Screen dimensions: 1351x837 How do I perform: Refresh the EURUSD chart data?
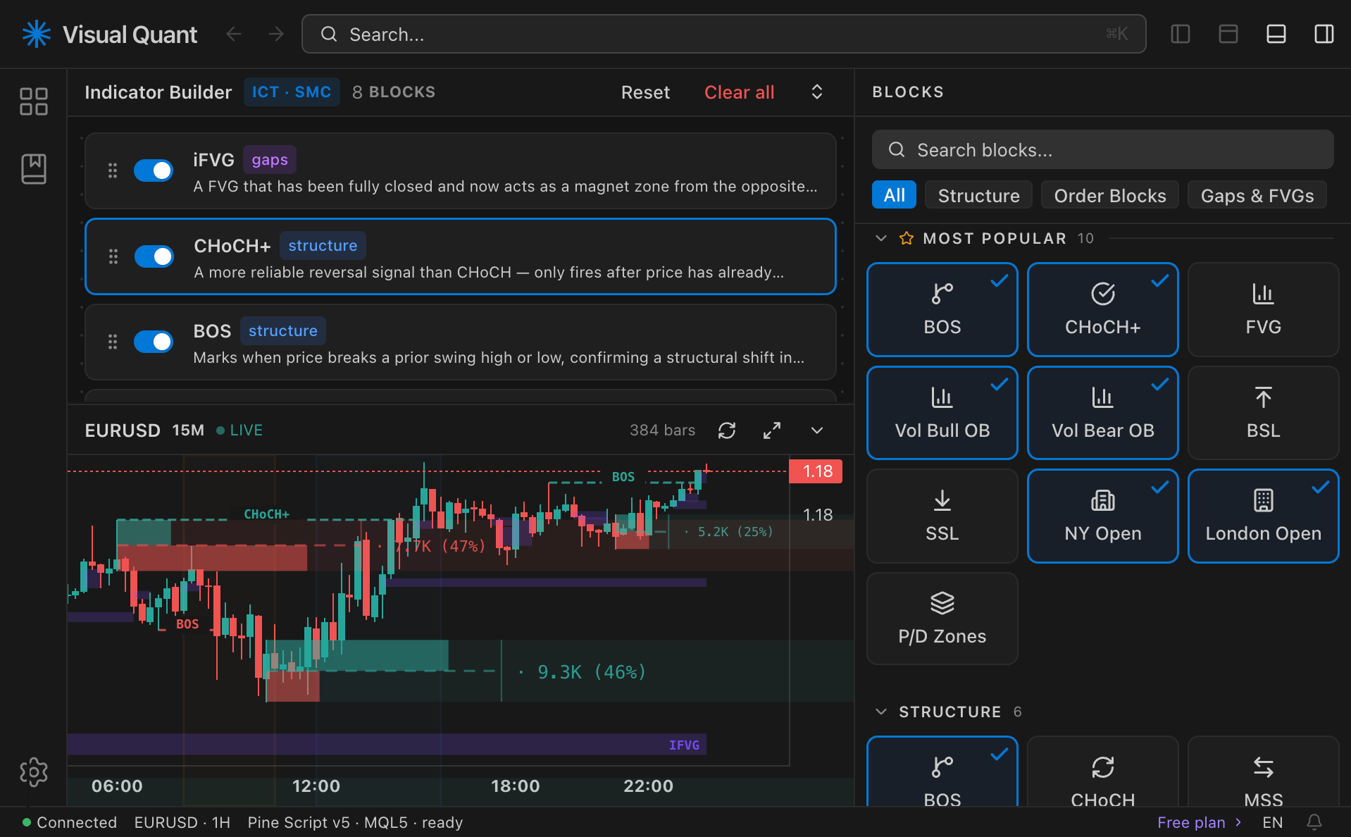[x=727, y=430]
